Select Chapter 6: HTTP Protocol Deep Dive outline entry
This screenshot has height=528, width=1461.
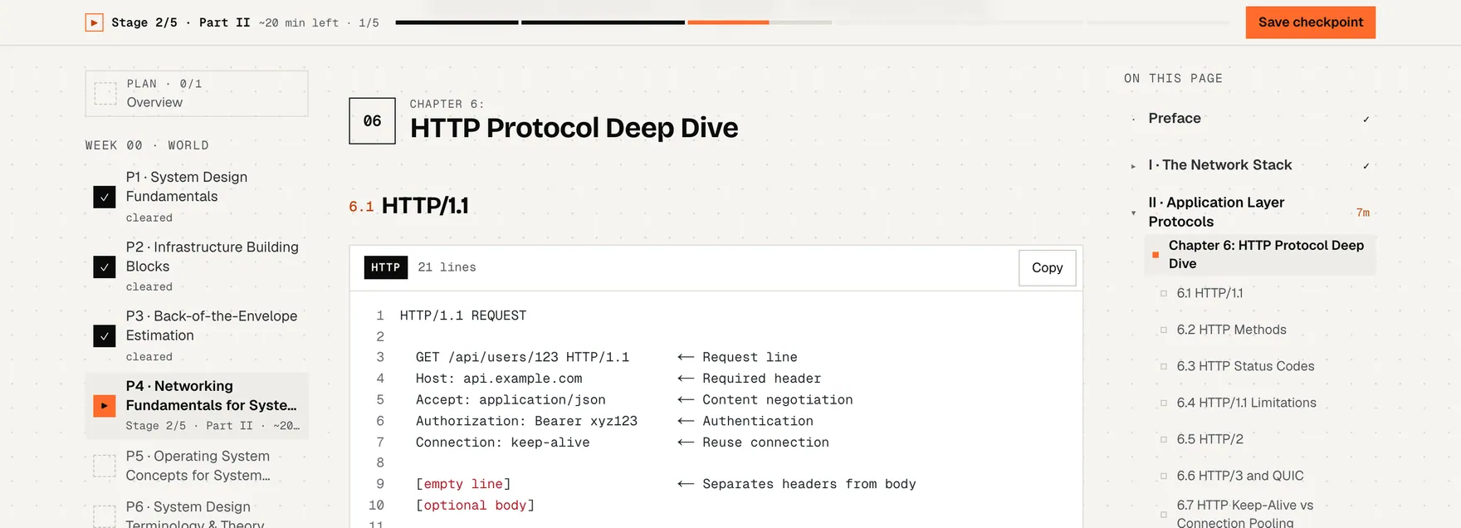[1260, 255]
